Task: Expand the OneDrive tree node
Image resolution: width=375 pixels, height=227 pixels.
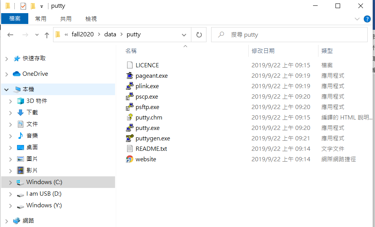Action: [x=7, y=74]
